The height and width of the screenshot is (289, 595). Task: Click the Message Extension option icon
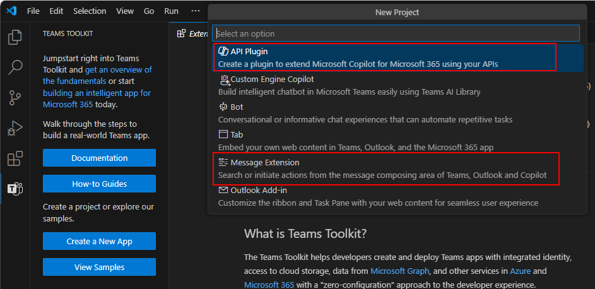click(x=223, y=162)
